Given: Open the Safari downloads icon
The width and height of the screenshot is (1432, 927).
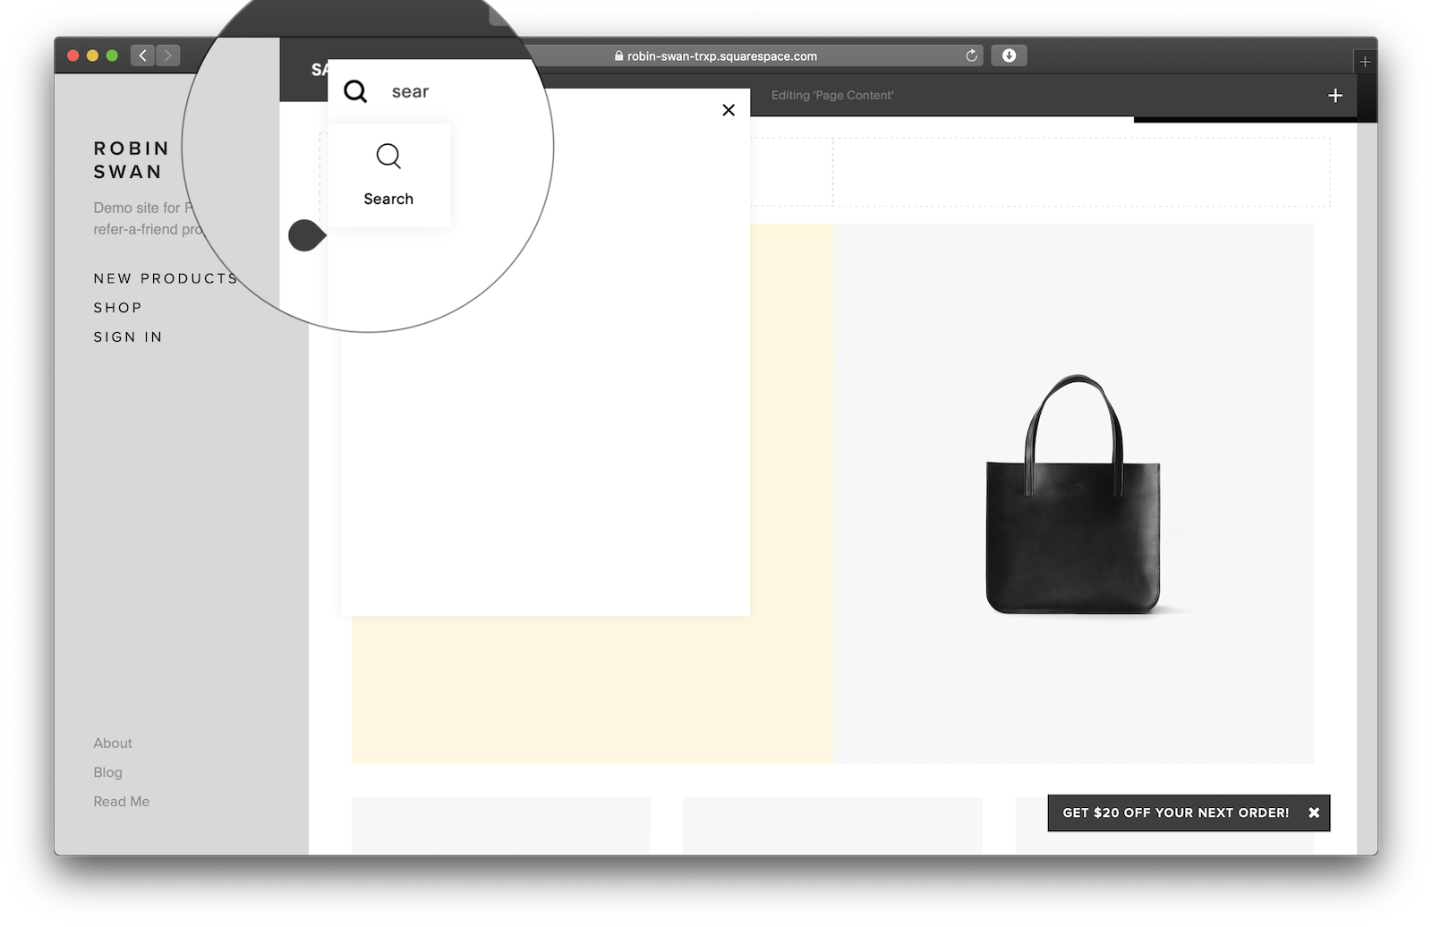Looking at the screenshot, I should pyautogui.click(x=1009, y=55).
